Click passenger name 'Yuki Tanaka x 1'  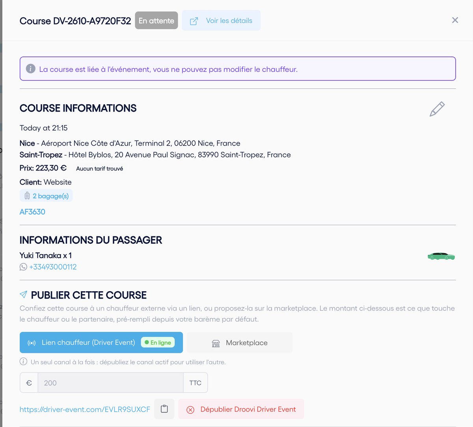coord(46,255)
